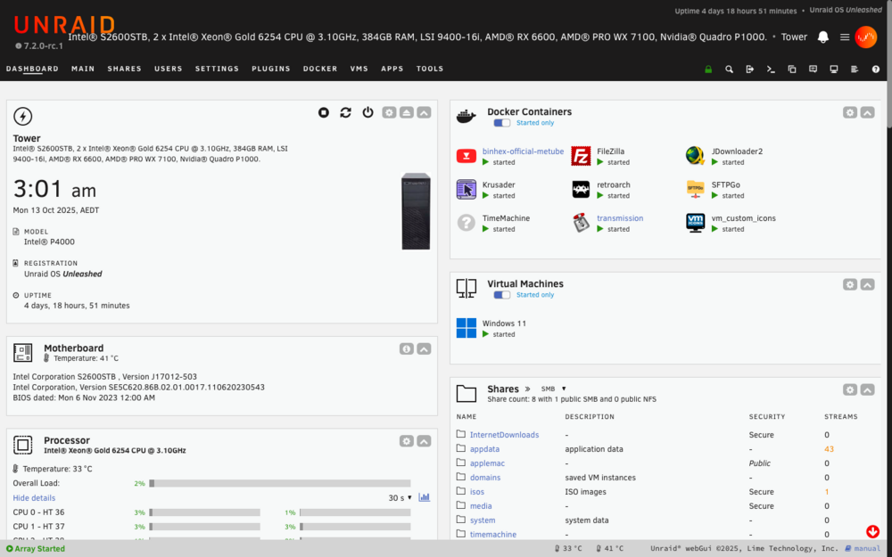Click the help question mark icon

[x=876, y=70]
